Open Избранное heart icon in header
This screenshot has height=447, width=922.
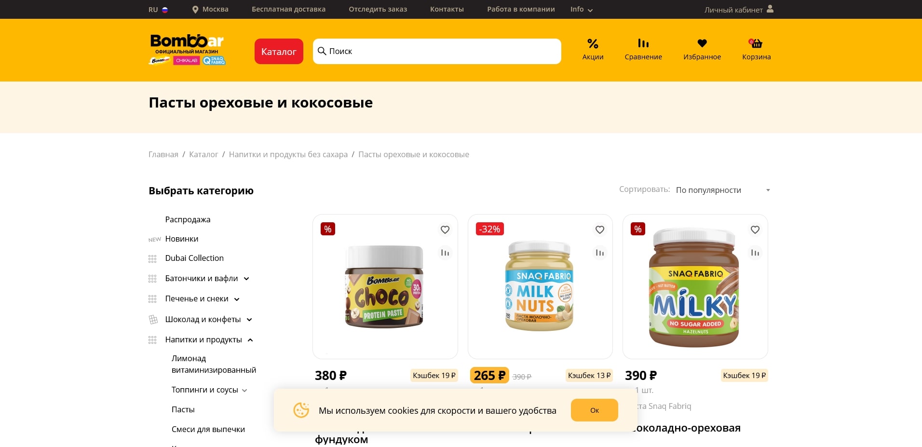tap(702, 43)
